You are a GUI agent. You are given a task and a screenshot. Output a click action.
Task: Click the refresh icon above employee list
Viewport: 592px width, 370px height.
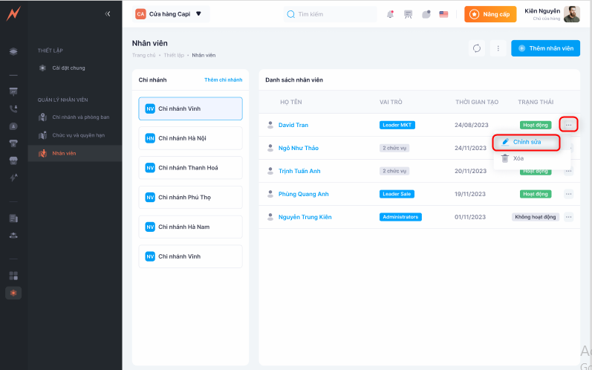(477, 48)
